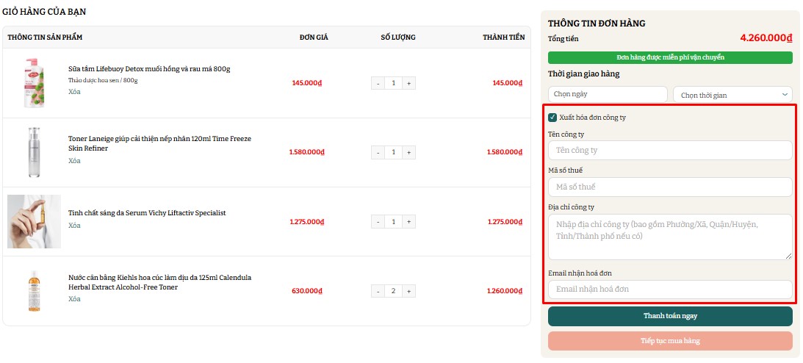Click the 'Chọn ngày' date field
803x363 pixels.
[608, 95]
